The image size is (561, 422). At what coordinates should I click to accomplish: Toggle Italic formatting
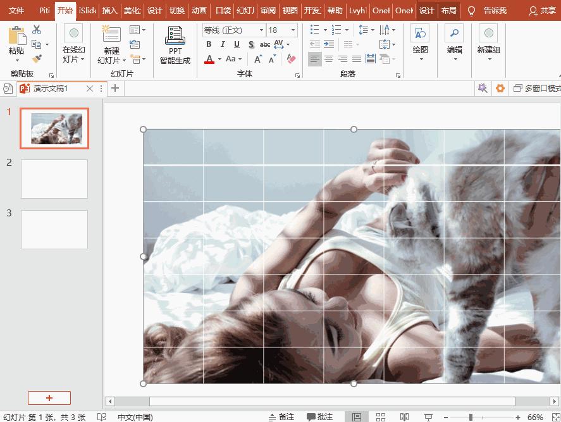223,44
